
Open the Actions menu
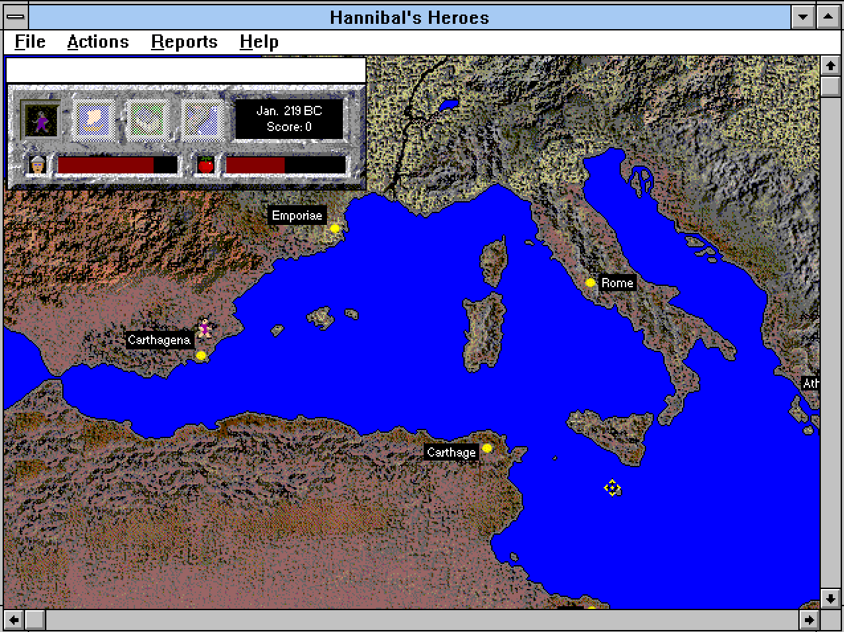[98, 42]
